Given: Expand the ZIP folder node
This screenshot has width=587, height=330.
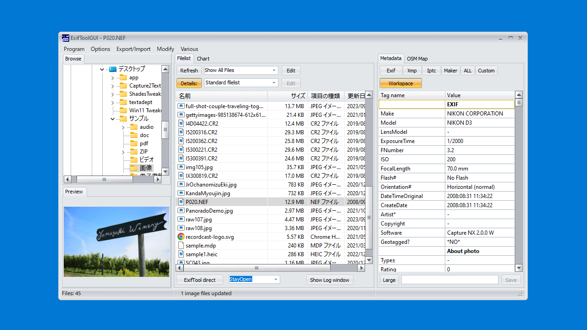Looking at the screenshot, I should click(x=123, y=152).
